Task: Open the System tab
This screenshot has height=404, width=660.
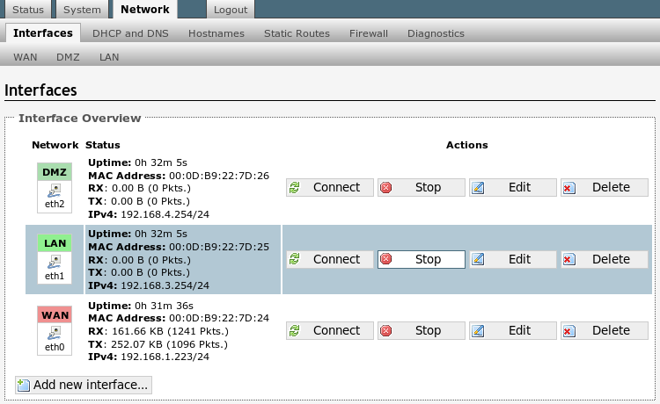Action: pyautogui.click(x=84, y=10)
